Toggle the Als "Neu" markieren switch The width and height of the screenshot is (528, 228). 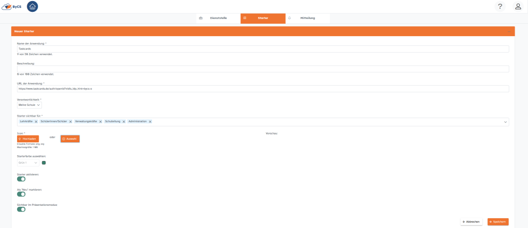coord(21,194)
